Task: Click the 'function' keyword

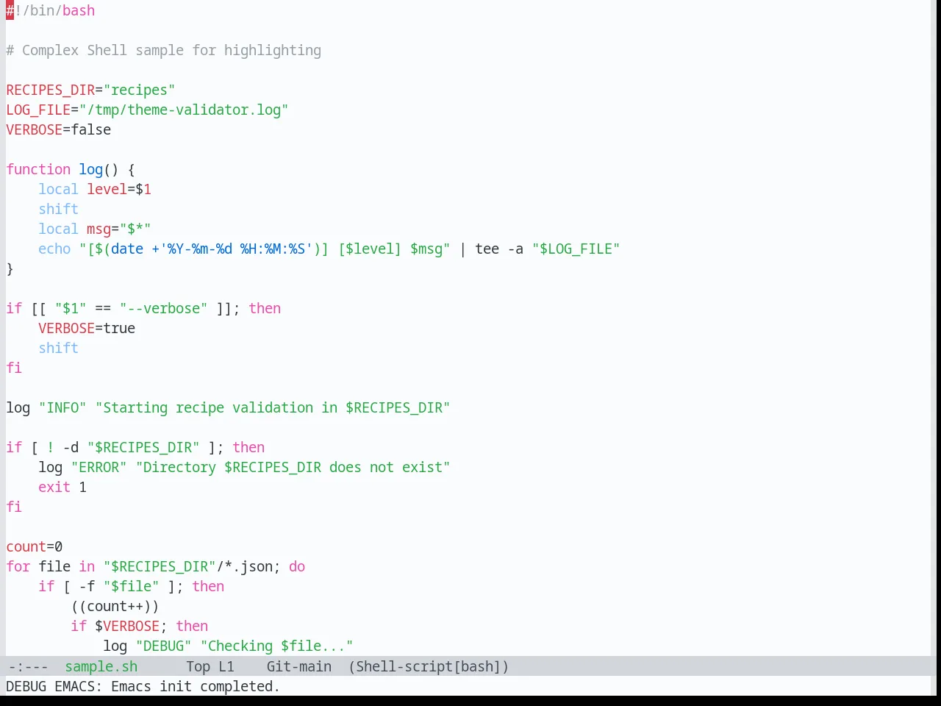Action: tap(38, 170)
